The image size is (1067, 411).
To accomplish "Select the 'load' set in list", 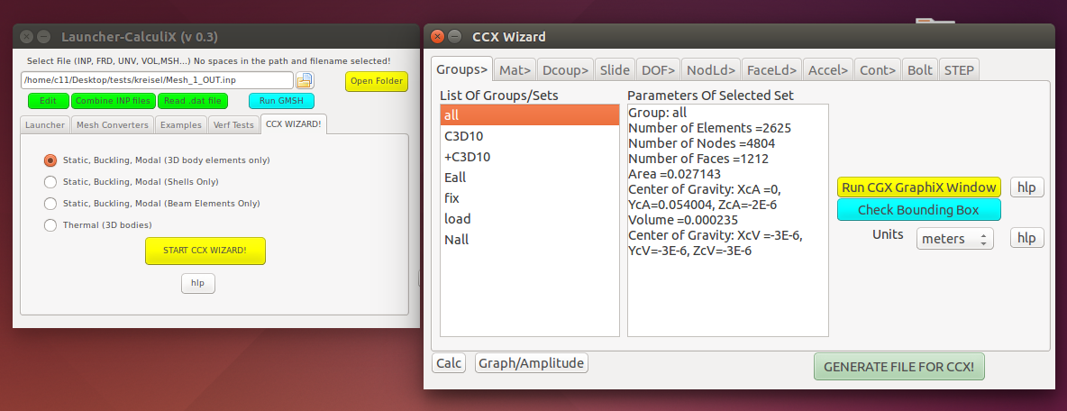I will click(x=458, y=218).
